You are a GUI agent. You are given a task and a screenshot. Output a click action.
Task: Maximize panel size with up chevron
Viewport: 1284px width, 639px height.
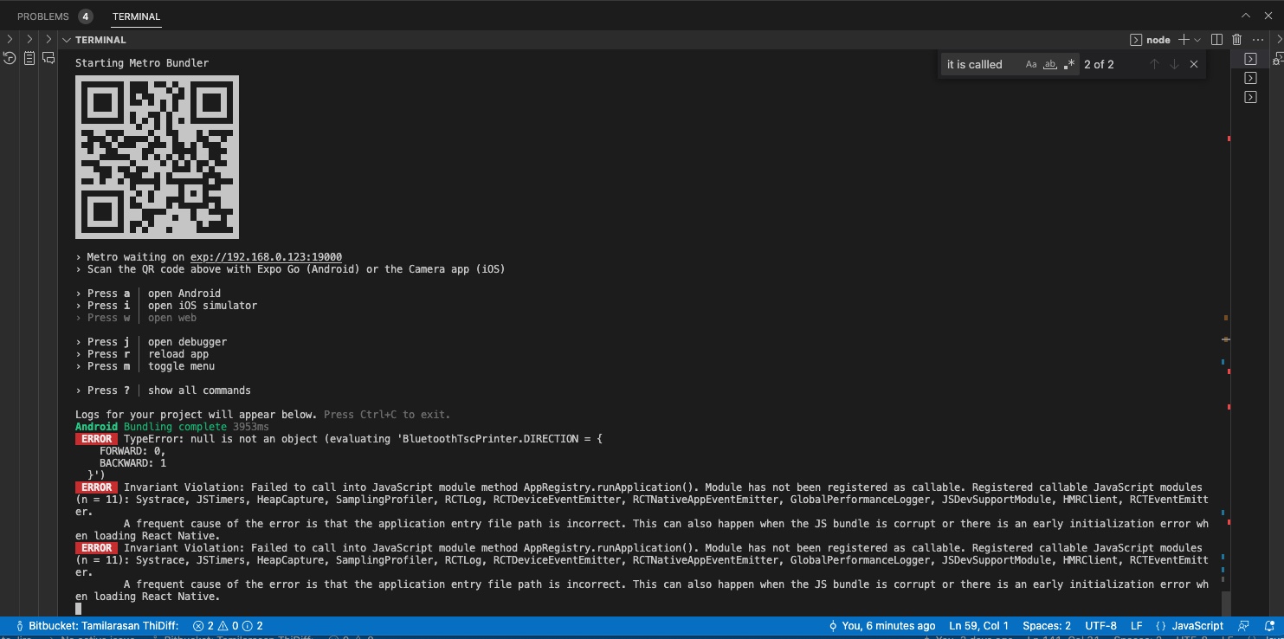pos(1245,16)
